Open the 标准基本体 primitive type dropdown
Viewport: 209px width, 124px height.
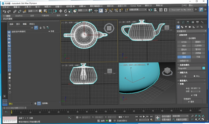pos(191,31)
